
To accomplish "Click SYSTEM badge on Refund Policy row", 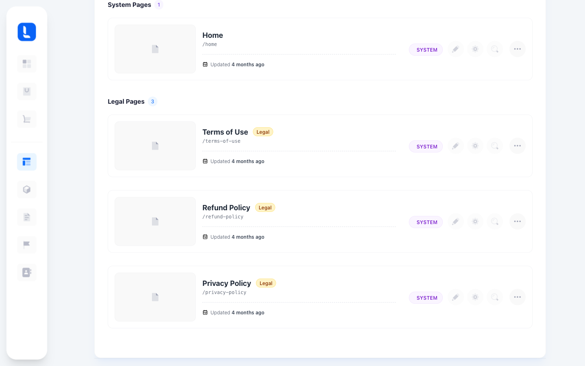I will point(426,222).
